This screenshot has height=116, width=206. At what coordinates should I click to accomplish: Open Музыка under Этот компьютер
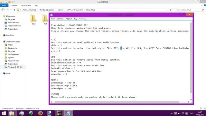pos(11,57)
